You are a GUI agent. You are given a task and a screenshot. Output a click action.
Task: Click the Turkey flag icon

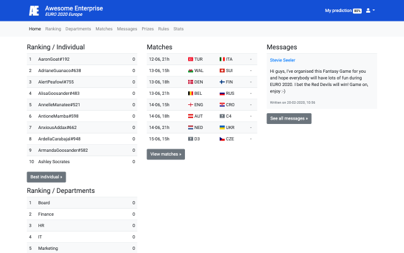191,59
